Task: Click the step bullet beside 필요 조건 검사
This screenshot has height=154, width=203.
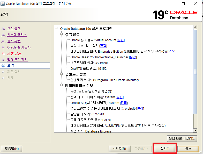Action: 3,60
